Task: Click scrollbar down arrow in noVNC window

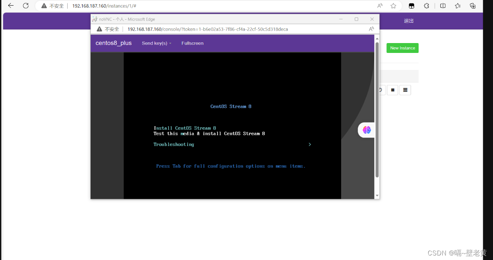Action: (x=377, y=195)
